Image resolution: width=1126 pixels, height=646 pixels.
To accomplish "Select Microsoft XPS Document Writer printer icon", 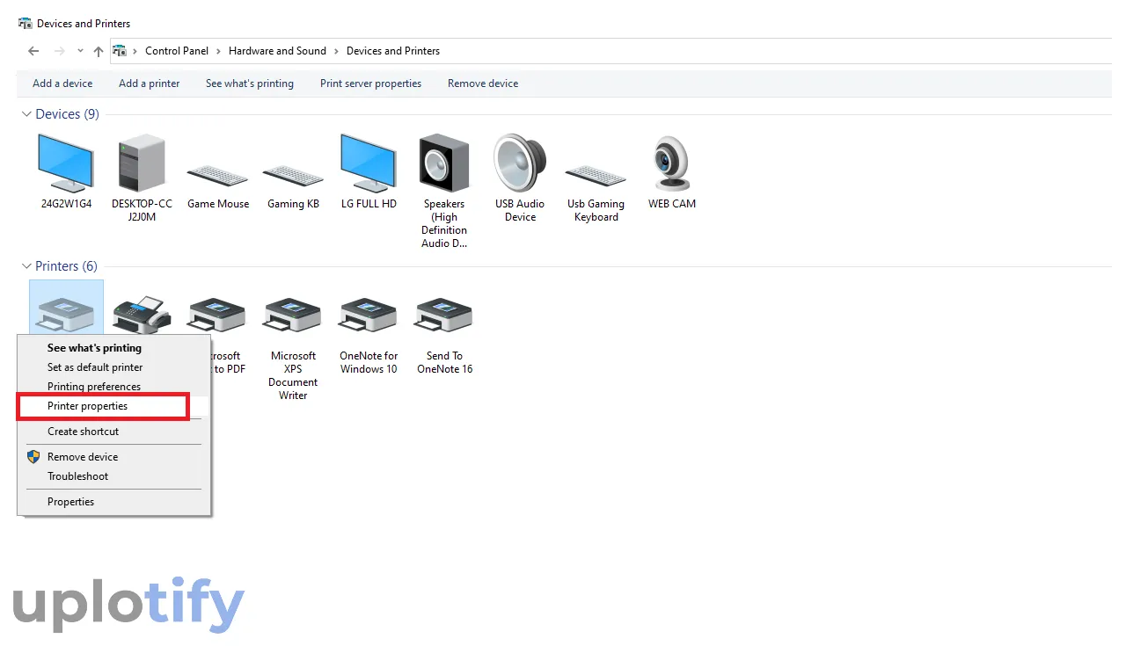I will pyautogui.click(x=293, y=316).
